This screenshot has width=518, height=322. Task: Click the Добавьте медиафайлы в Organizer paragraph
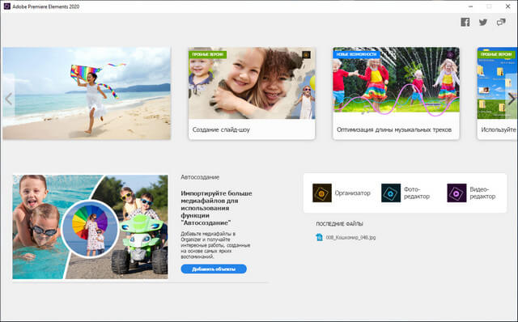tap(215, 245)
